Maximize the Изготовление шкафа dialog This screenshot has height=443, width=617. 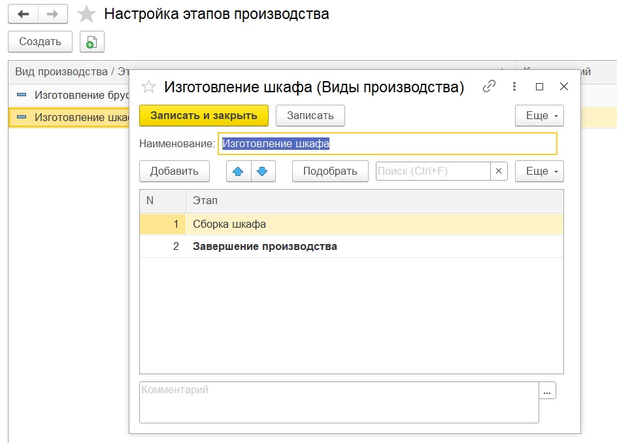coord(539,86)
